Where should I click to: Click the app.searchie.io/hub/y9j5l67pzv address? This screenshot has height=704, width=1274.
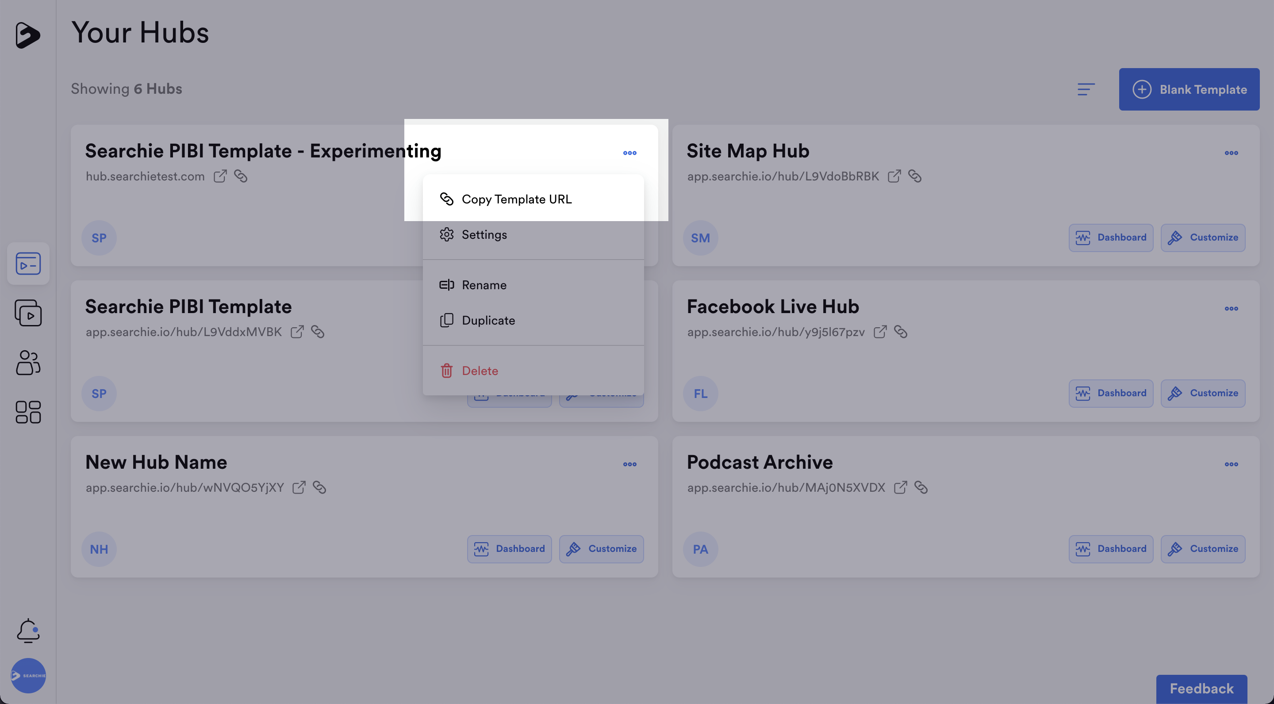776,332
